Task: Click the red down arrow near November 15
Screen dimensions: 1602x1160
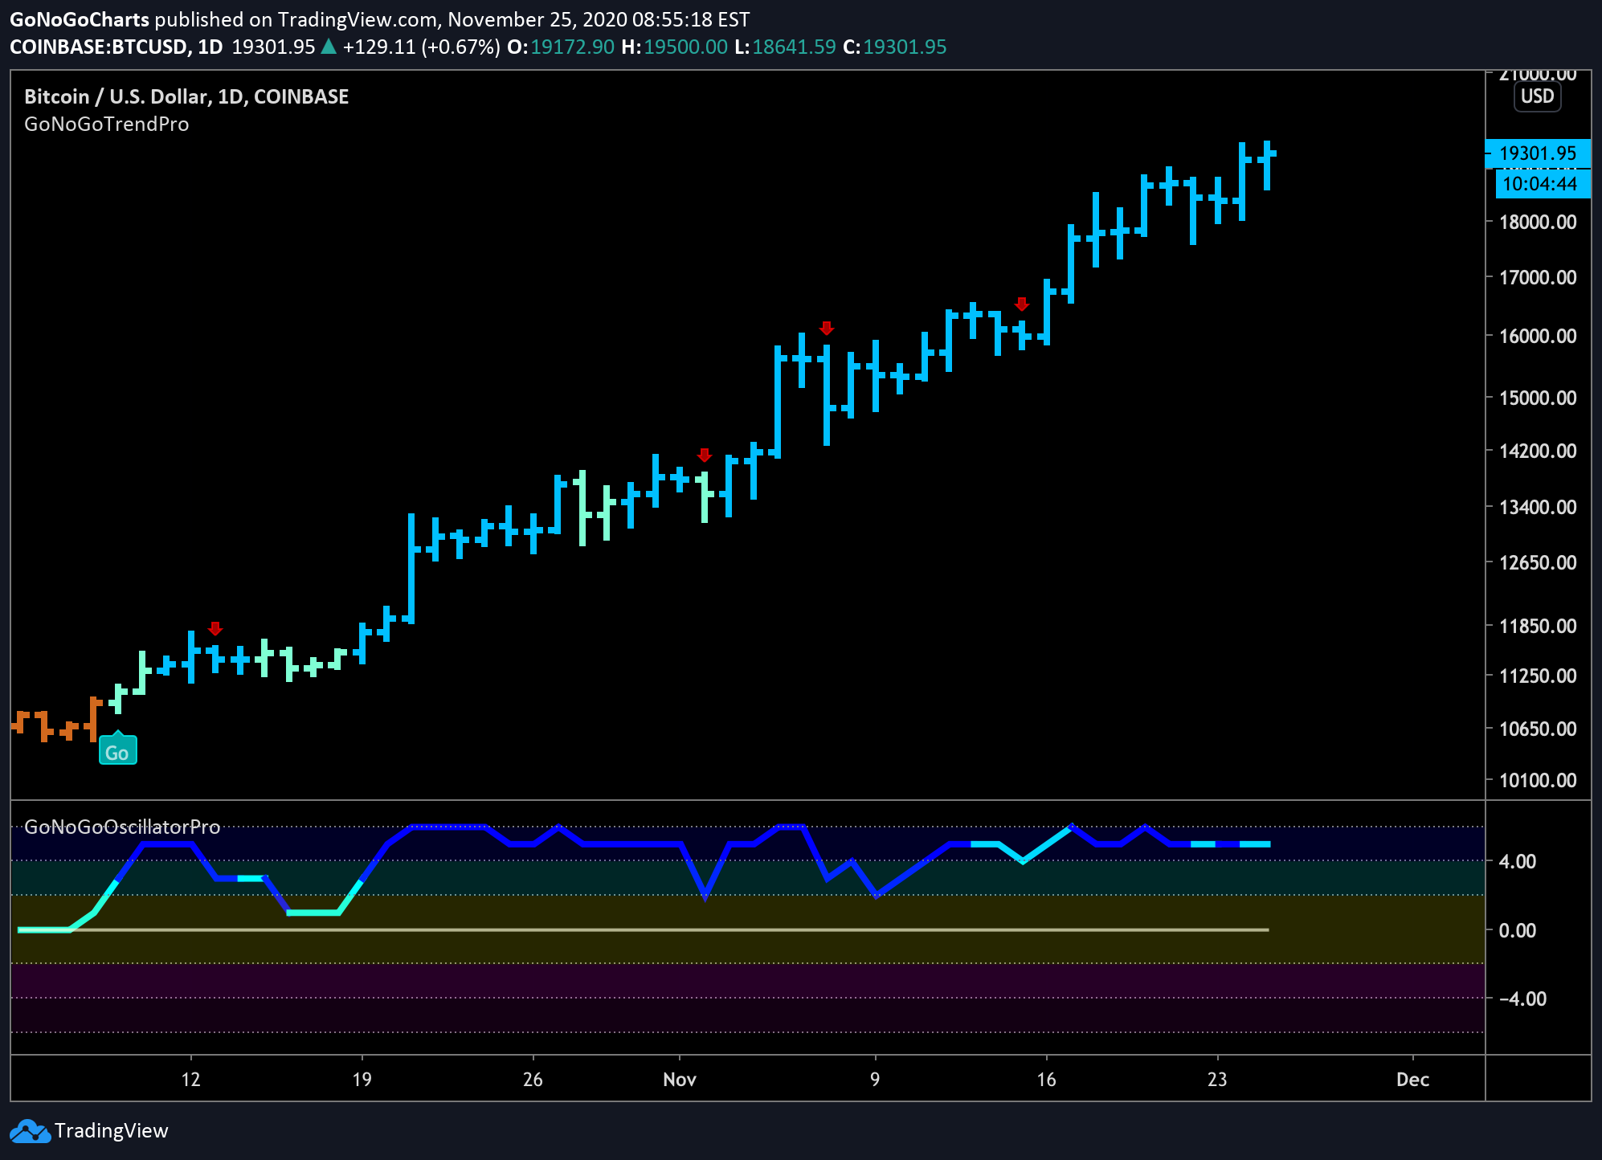Action: click(x=1021, y=304)
